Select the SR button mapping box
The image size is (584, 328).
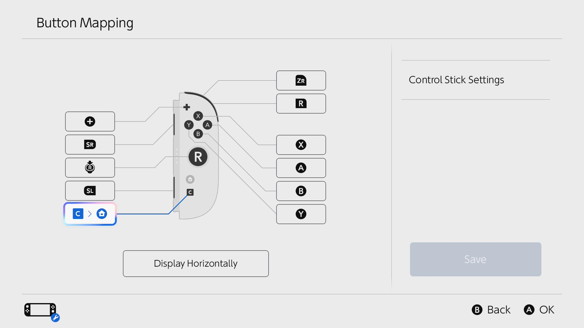coord(90,145)
